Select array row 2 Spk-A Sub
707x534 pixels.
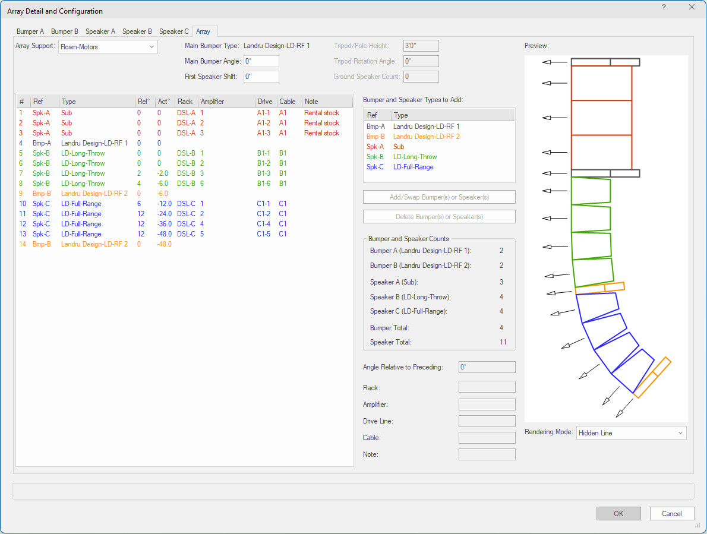click(x=184, y=123)
